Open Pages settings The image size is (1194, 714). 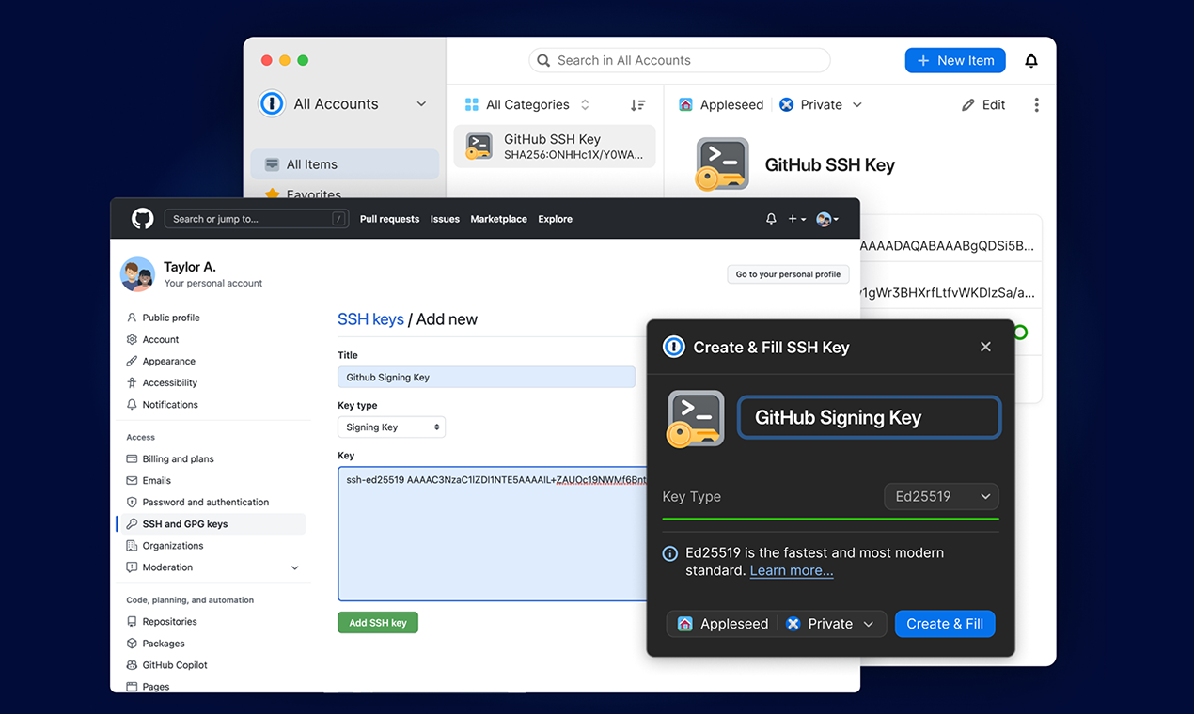click(x=156, y=687)
